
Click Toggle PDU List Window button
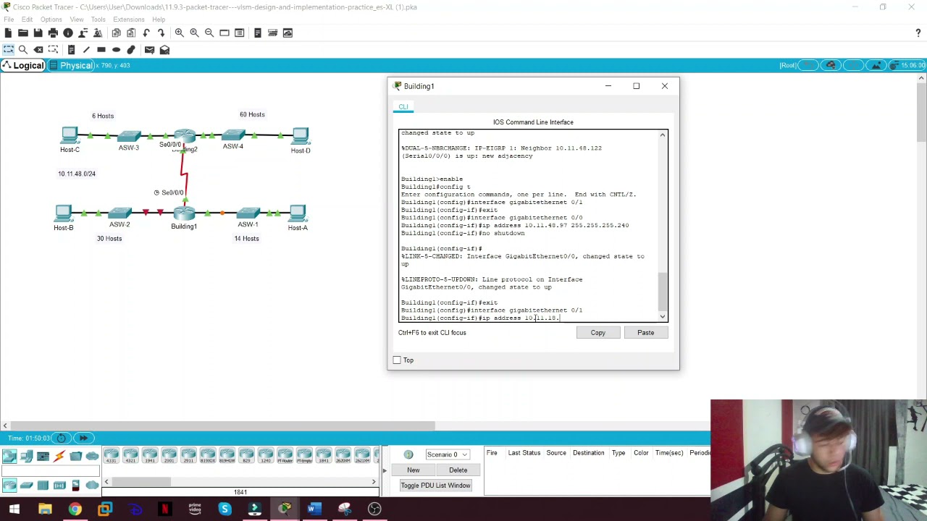[x=435, y=486]
